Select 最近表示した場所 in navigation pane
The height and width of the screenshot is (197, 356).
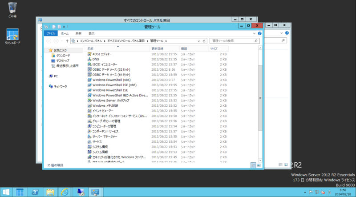(67, 66)
